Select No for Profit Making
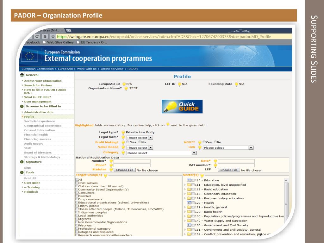Viewport: 324px width, 243px height. point(140,142)
